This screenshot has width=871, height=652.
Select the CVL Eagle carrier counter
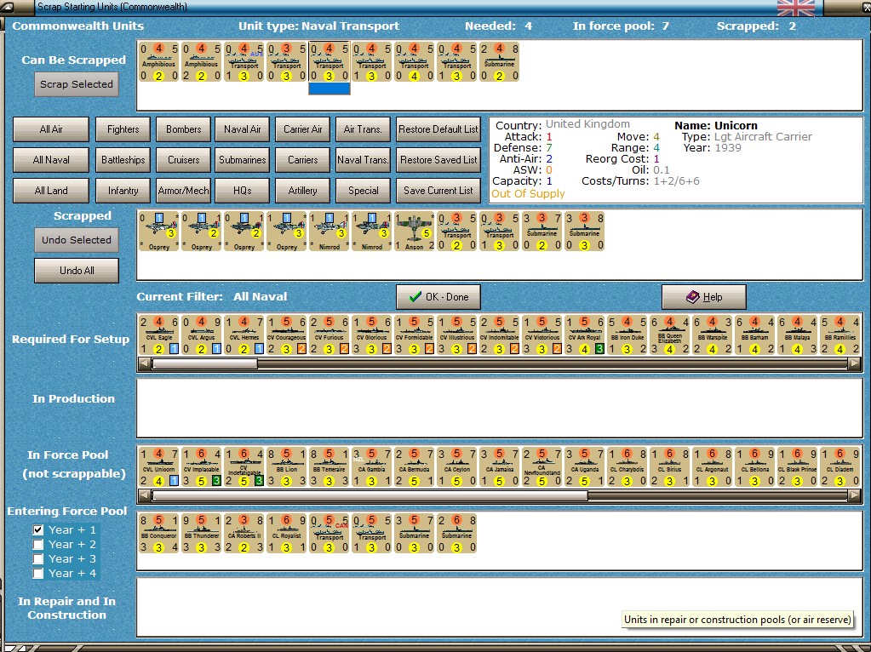point(159,335)
